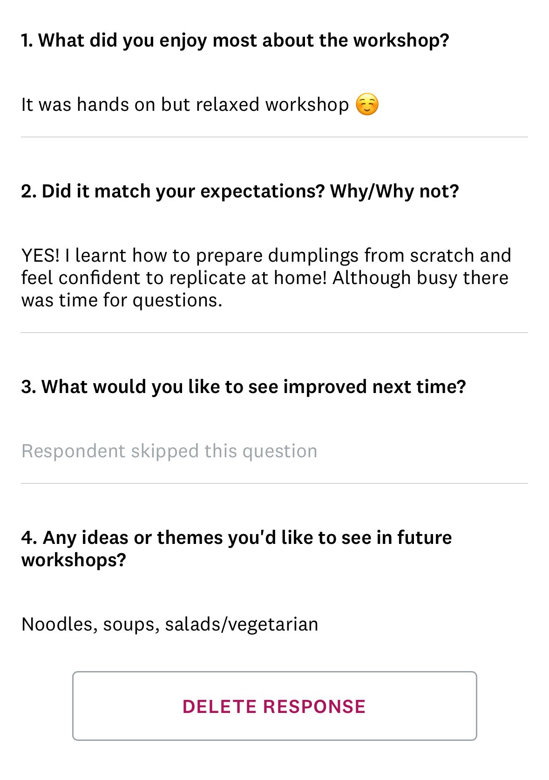
Task: Click the divider below the skipped question
Action: [x=275, y=483]
